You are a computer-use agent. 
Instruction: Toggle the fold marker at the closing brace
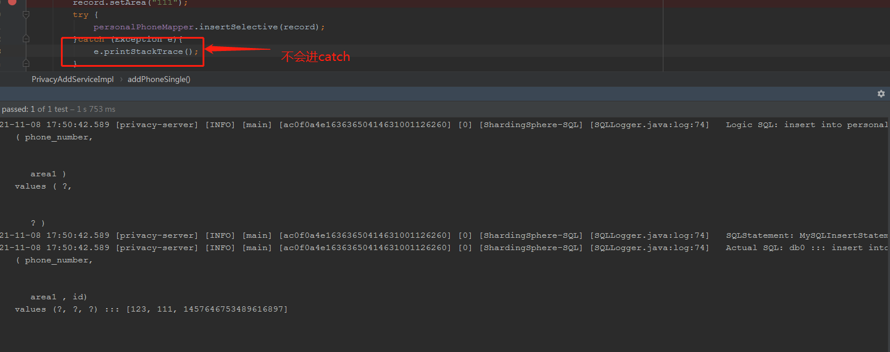click(x=26, y=63)
